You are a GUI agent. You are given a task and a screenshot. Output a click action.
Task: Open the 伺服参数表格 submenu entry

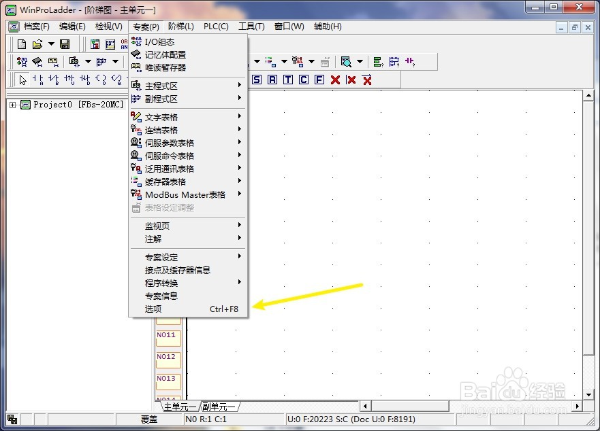coord(188,143)
